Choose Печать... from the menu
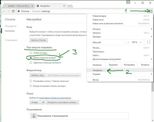 (x=120, y=48)
